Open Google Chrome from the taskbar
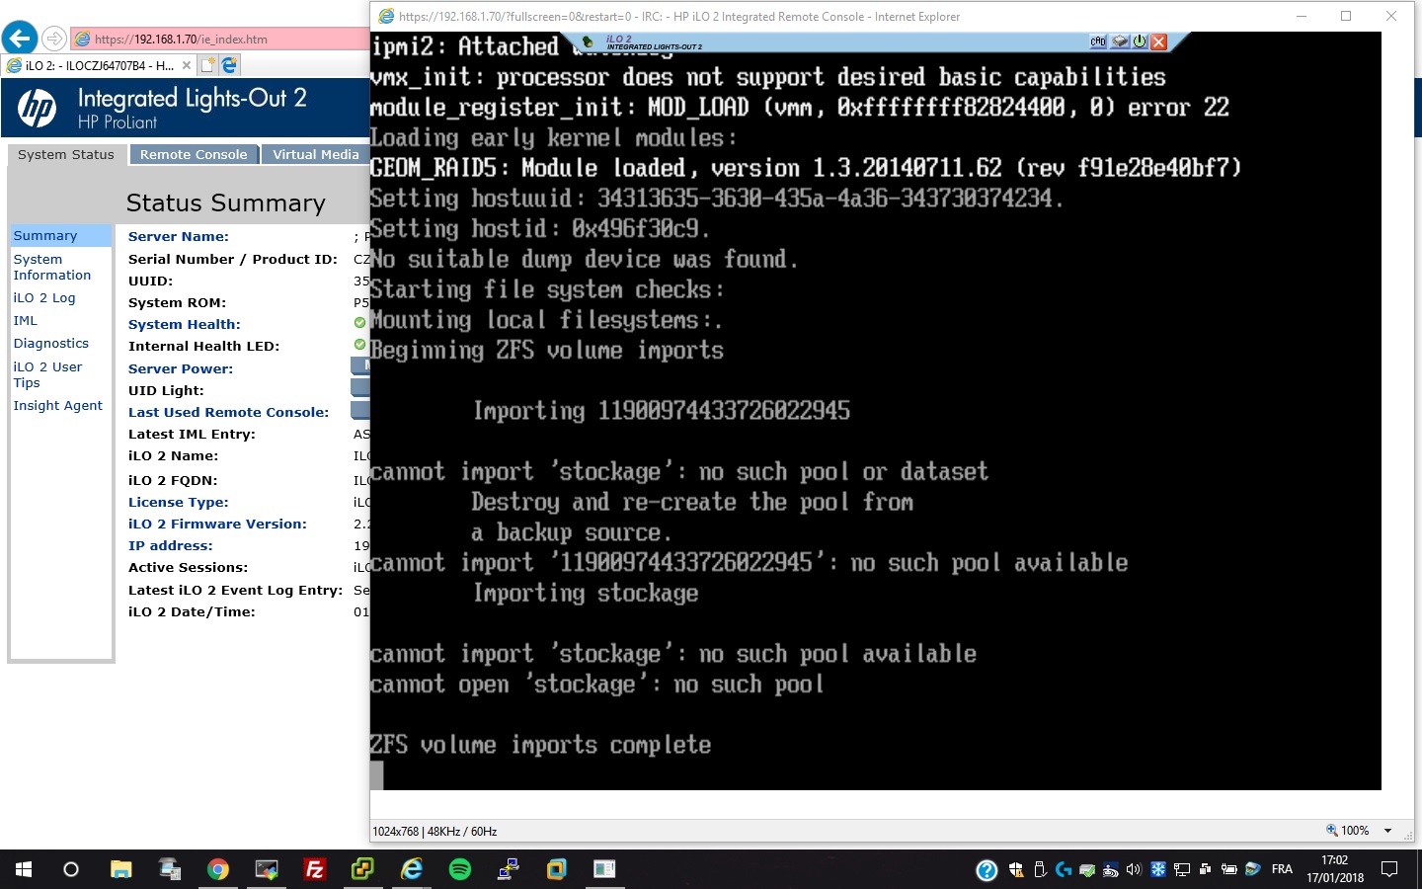 pos(218,869)
